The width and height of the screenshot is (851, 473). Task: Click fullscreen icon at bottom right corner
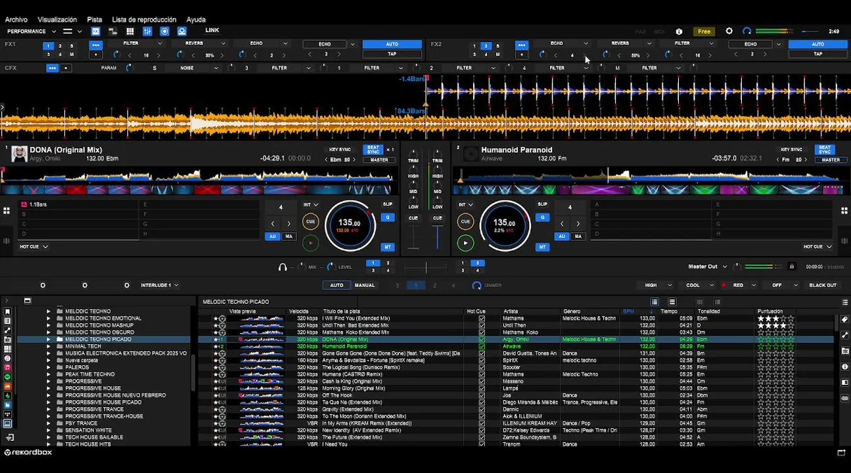[x=842, y=453]
